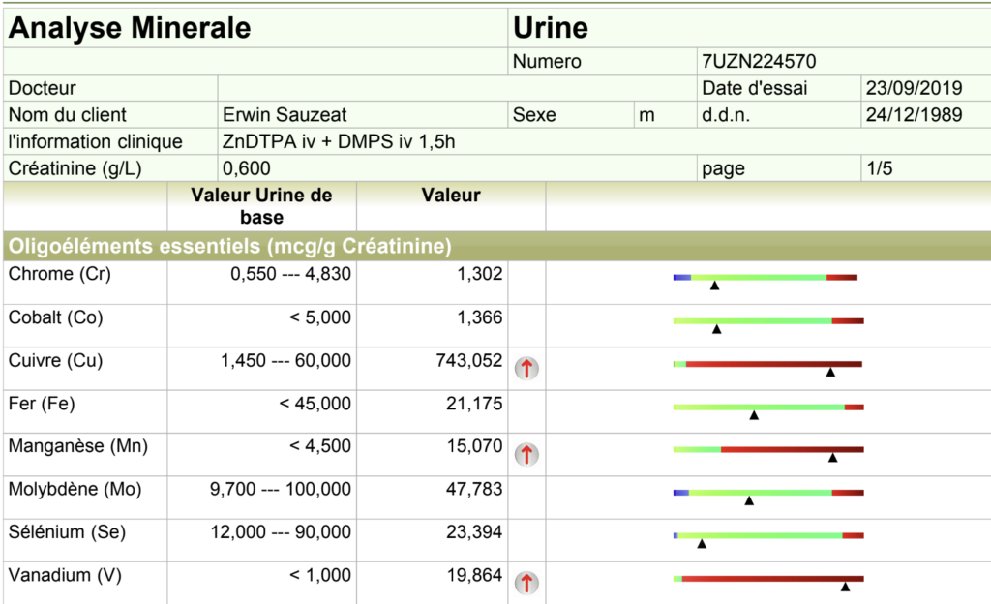The width and height of the screenshot is (991, 604).
Task: Click the clinical info ZnDTPA iv + DMPS text
Action: pos(339,141)
